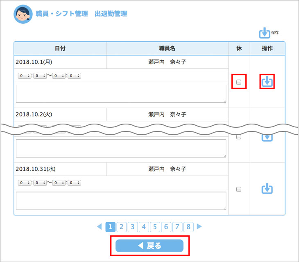Viewport: 299px width, 262px height.
Task: Go to next page with right arrow
Action: [199, 226]
